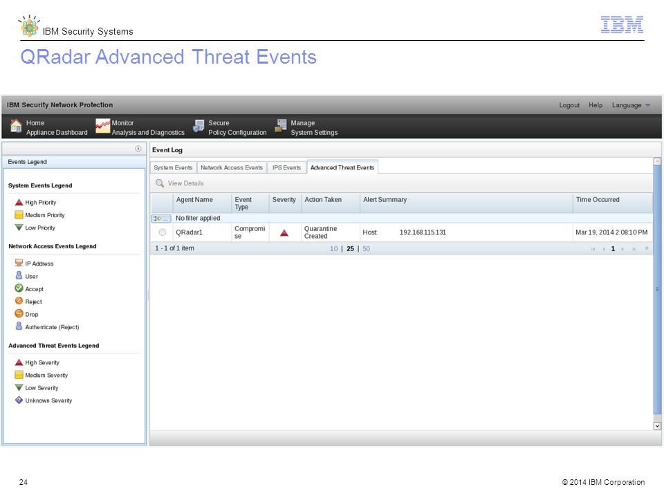Click the 'No filter applied' text

[x=198, y=218]
